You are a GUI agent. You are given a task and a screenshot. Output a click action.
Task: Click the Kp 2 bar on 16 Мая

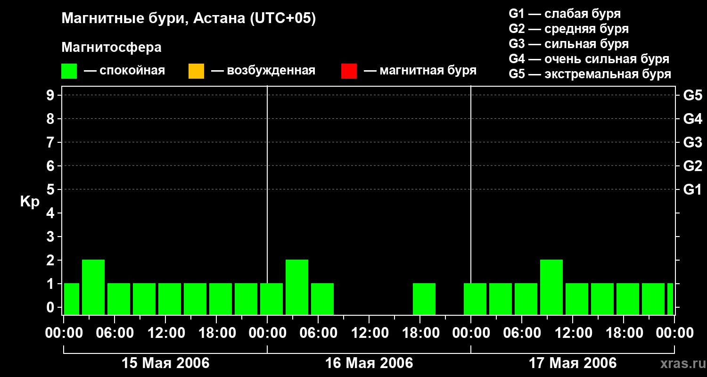[x=297, y=287]
